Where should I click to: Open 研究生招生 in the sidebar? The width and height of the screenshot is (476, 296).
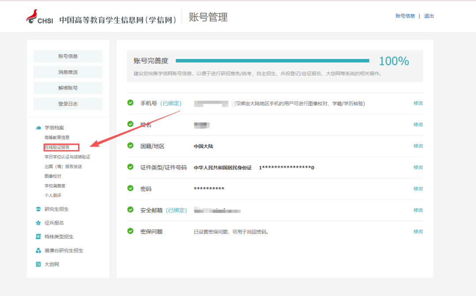click(x=56, y=209)
